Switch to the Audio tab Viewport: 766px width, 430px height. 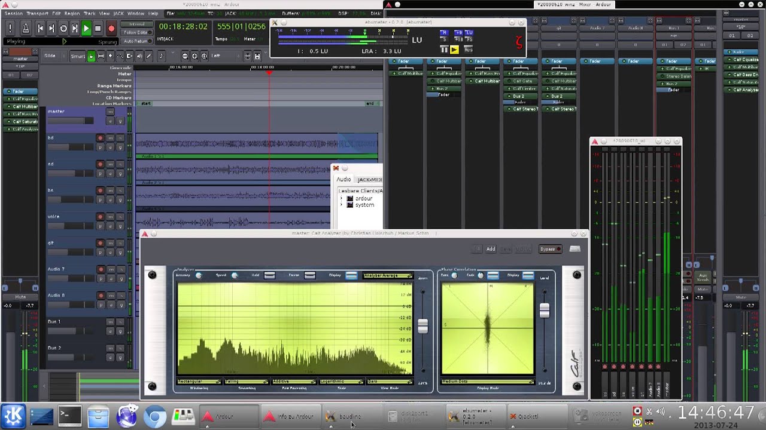[x=344, y=179]
